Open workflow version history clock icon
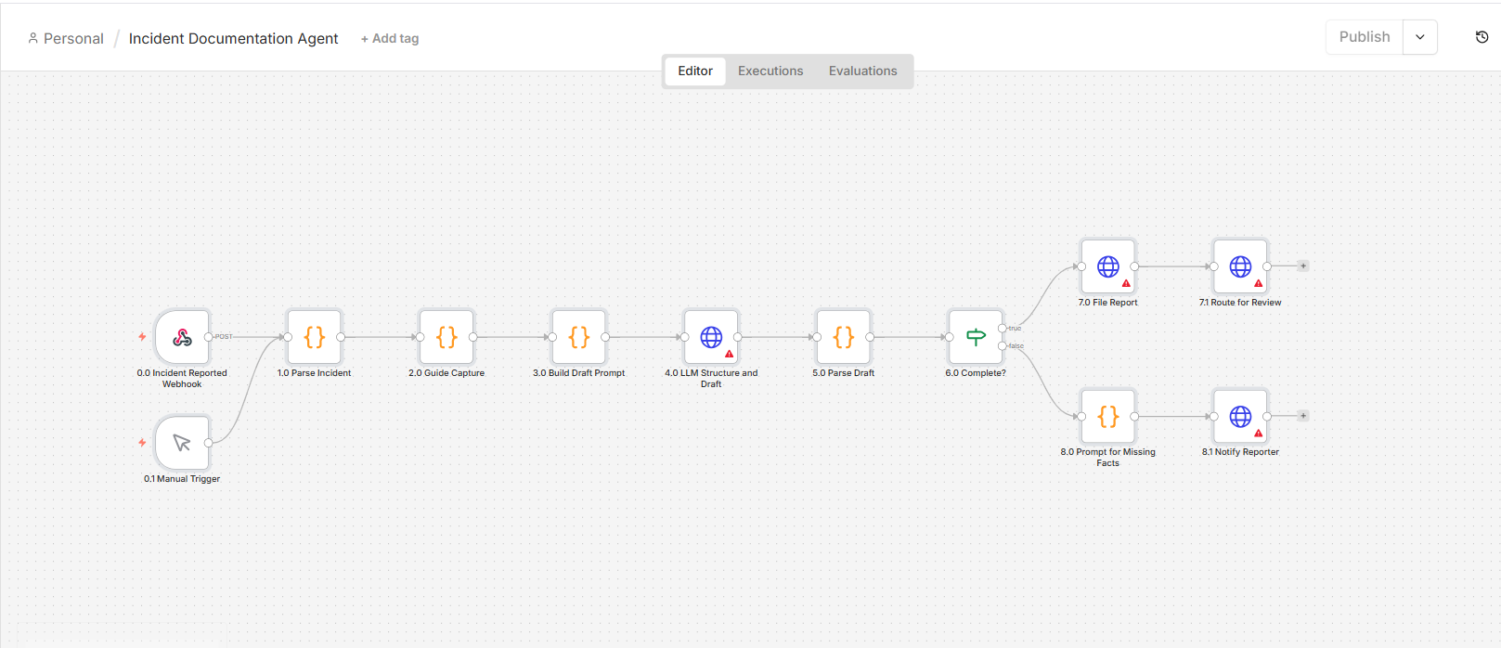This screenshot has height=648, width=1501. 1482,37
